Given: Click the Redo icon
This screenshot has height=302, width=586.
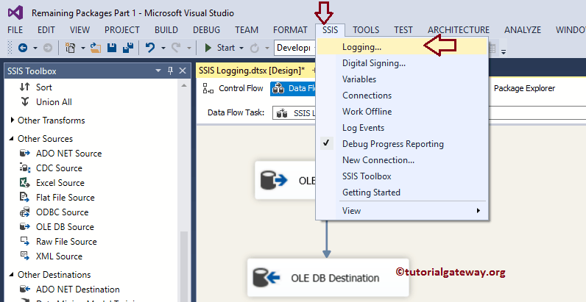Looking at the screenshot, I should point(177,48).
